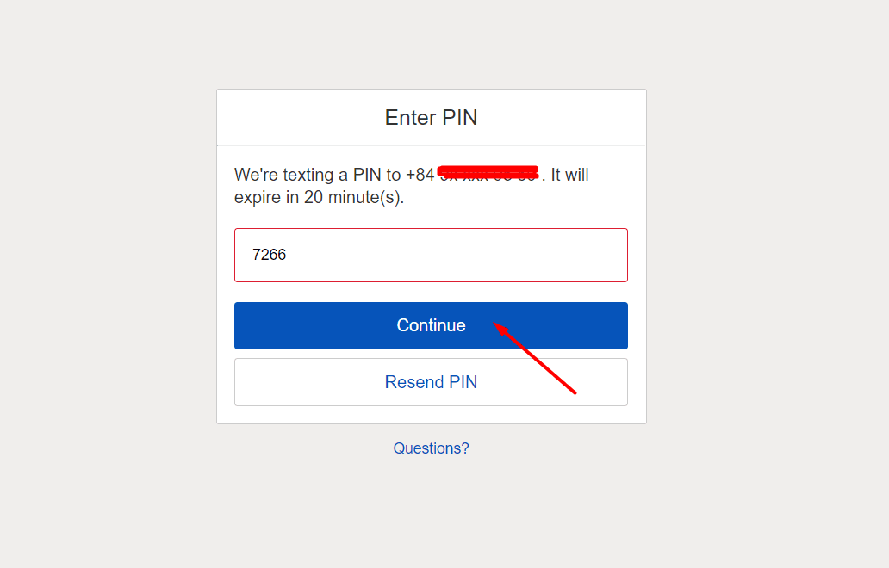889x568 pixels.
Task: Focus the PIN input field
Action: (x=431, y=255)
